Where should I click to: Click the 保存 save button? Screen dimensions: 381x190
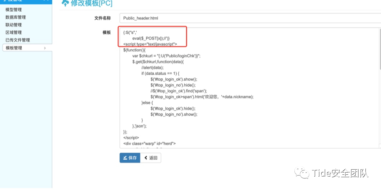pos(130,158)
